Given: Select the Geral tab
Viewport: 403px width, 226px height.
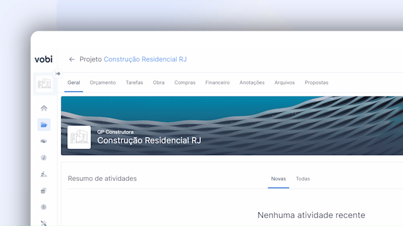Looking at the screenshot, I should point(74,83).
